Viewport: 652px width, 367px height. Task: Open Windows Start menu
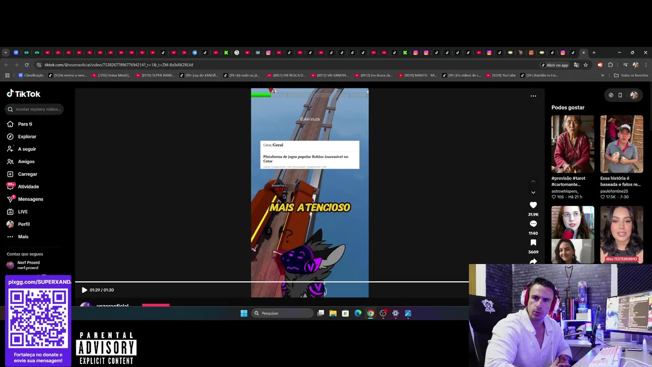244,313
